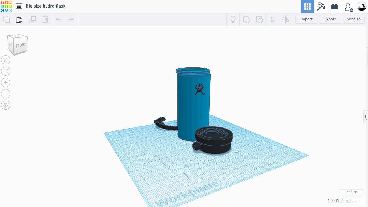Click the Copy icon
The width and height of the screenshot is (368, 207).
(6, 19)
